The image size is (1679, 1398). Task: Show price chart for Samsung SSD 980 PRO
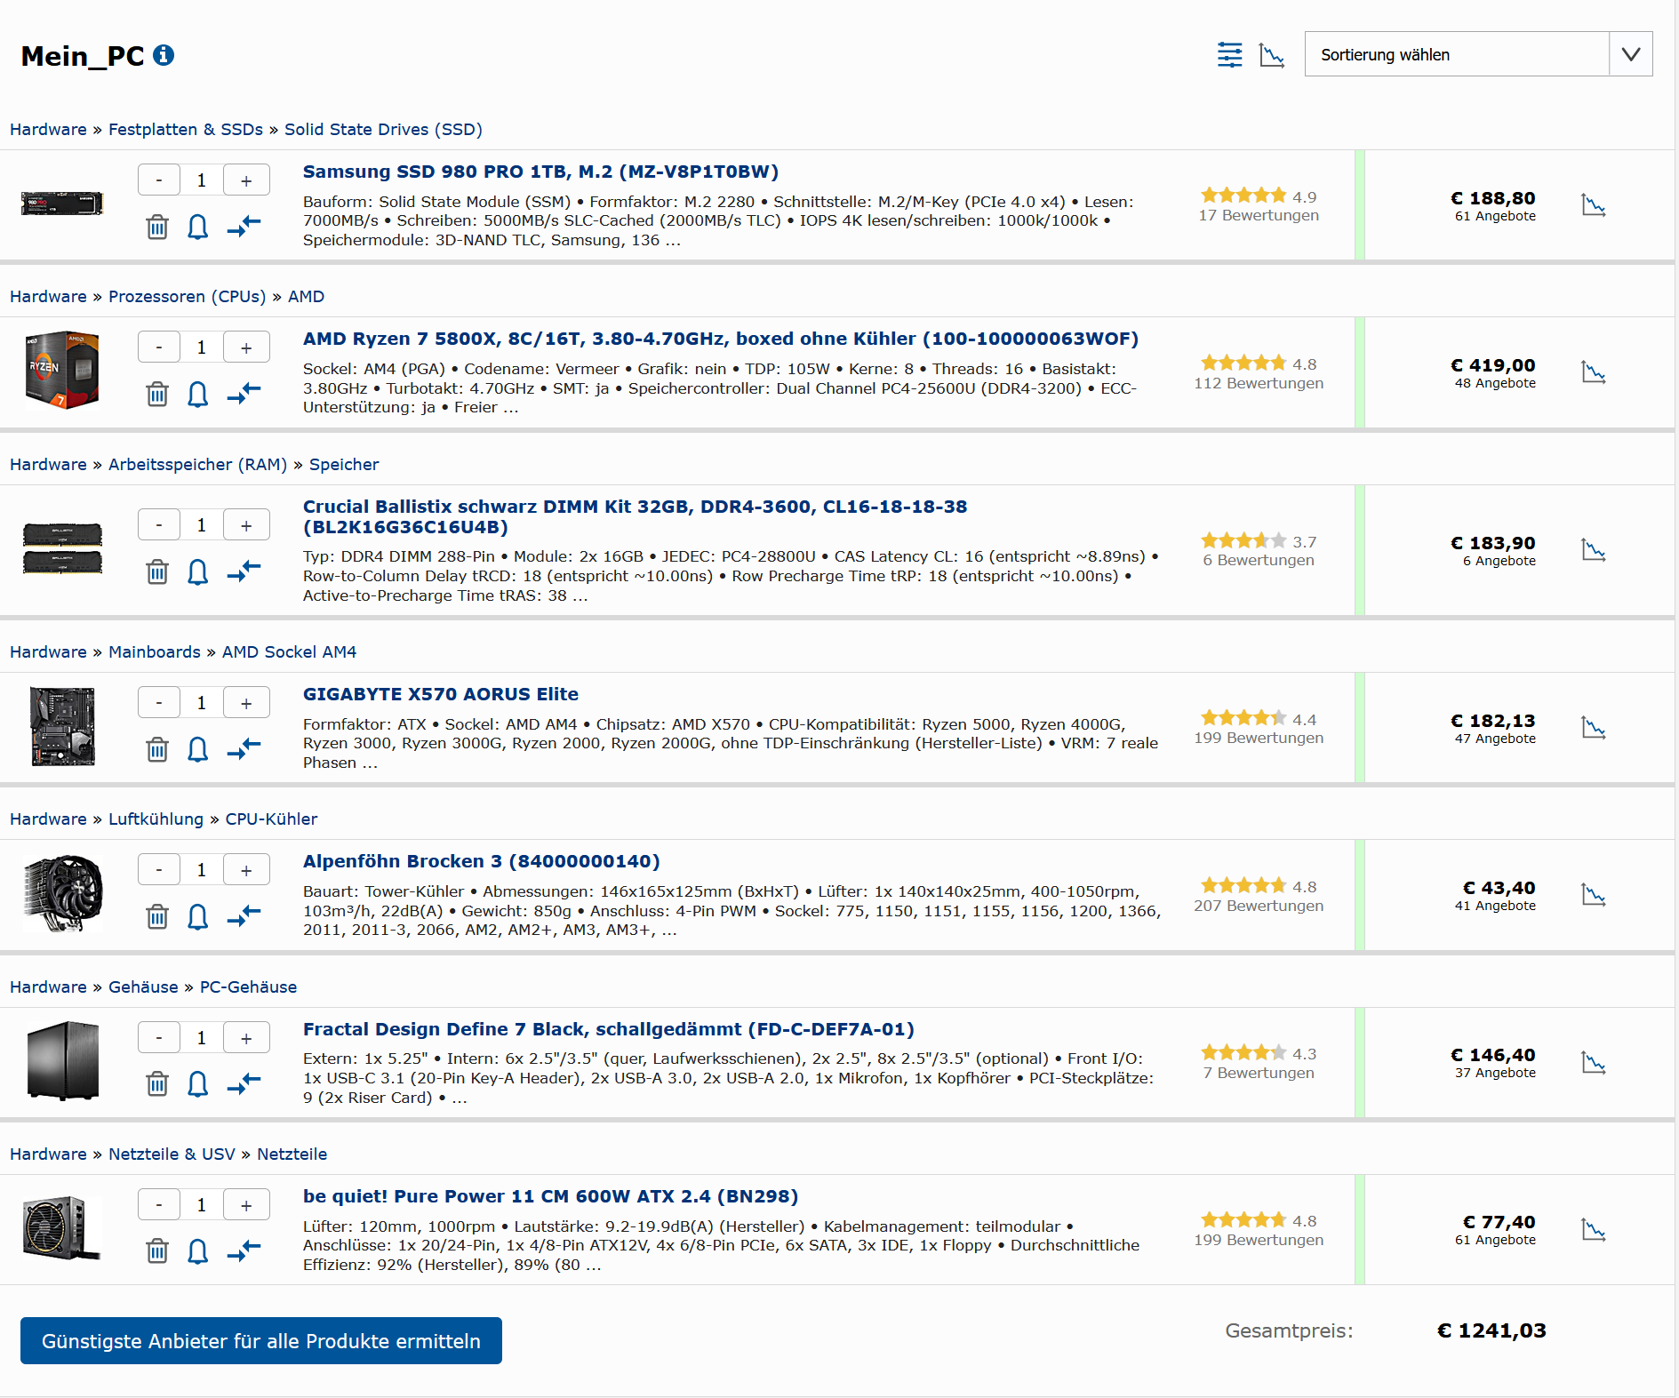click(1594, 205)
